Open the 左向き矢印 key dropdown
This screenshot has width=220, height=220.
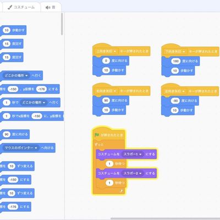[x=175, y=91]
